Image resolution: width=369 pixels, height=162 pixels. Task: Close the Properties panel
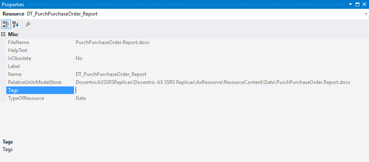tap(364, 4)
